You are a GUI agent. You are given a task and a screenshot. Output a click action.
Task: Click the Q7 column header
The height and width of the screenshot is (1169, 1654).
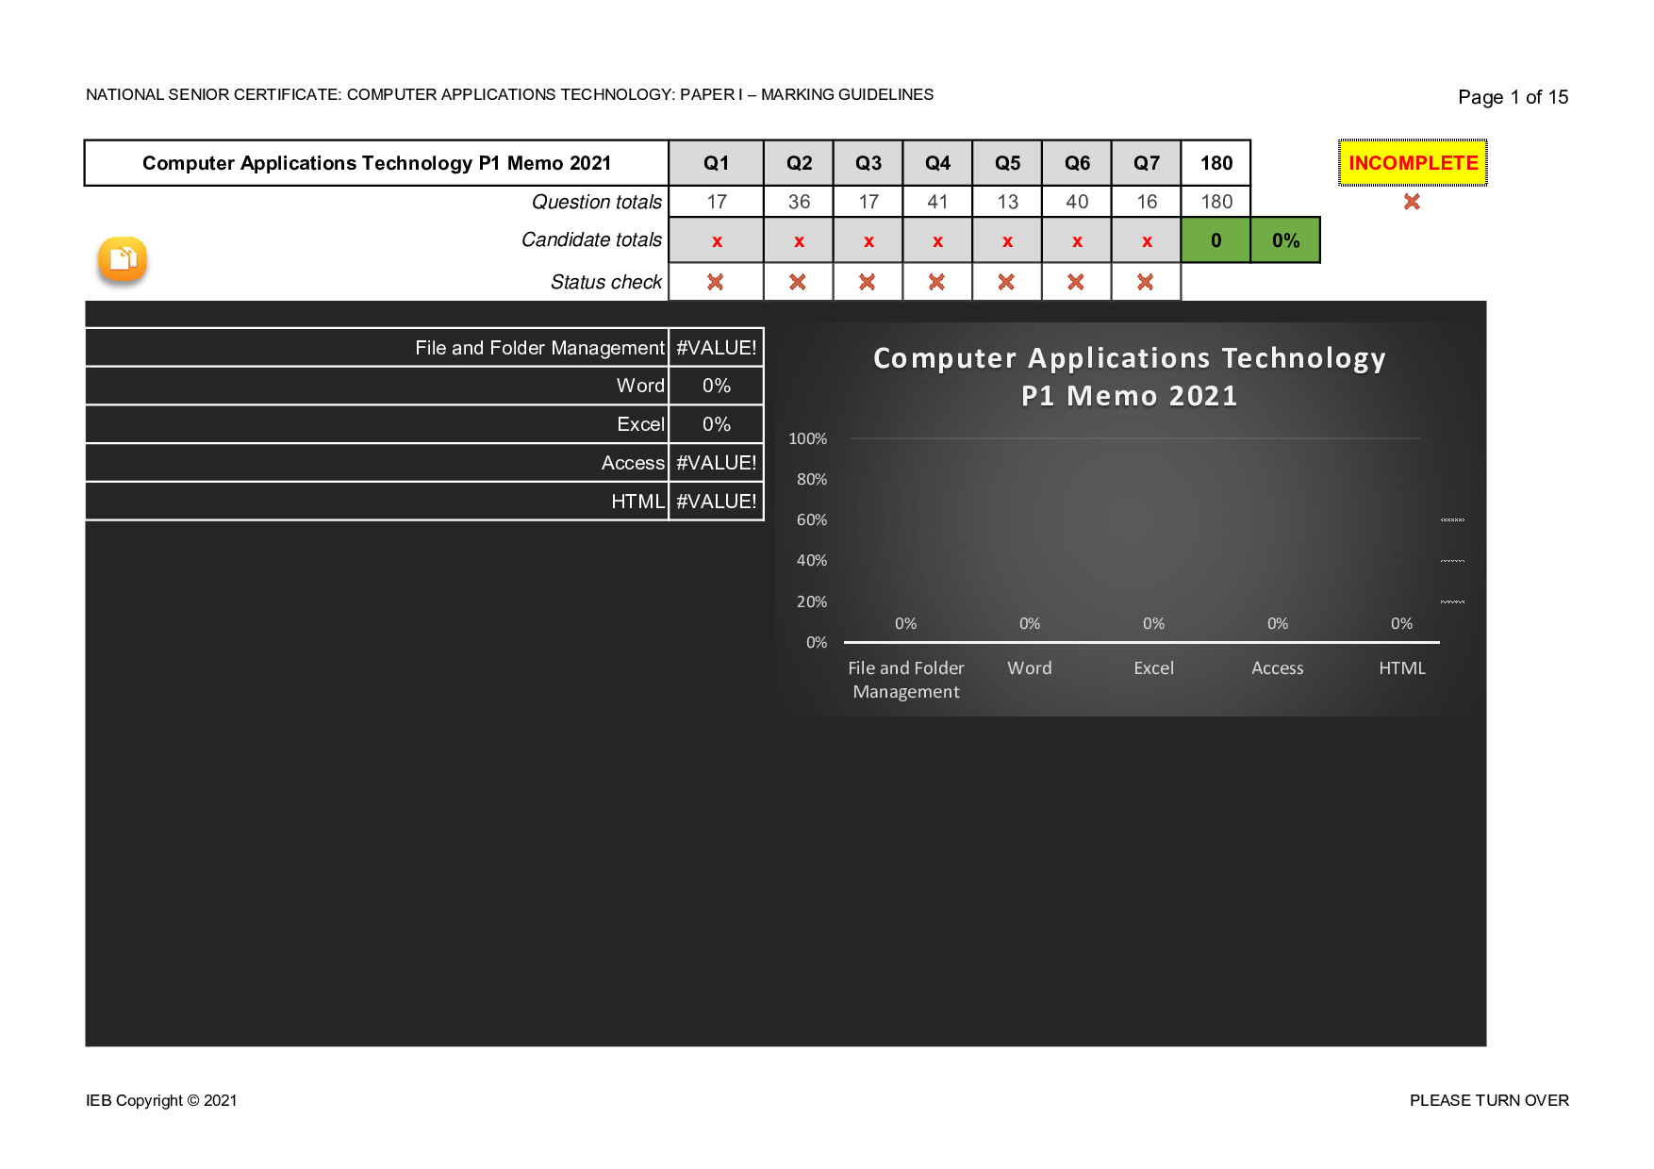coord(1147,163)
